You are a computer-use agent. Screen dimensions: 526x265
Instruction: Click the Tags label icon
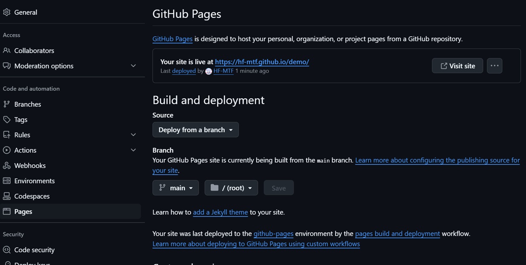pyautogui.click(x=7, y=120)
